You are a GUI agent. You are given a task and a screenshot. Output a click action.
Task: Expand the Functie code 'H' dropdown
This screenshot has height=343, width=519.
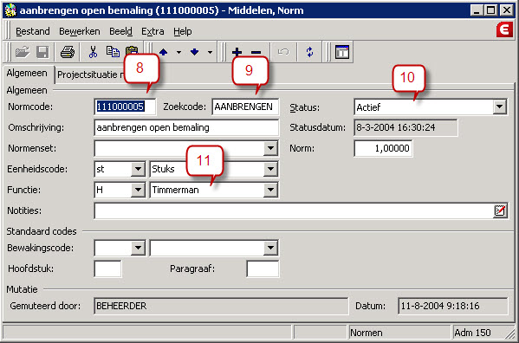(x=138, y=190)
